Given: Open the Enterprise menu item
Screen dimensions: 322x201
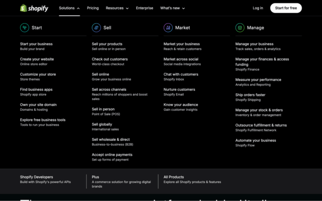Looking at the screenshot, I should (144, 8).
